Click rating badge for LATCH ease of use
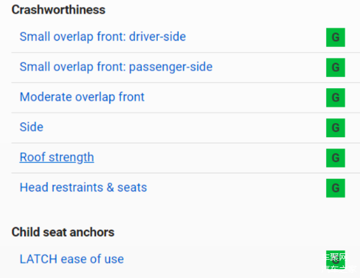This screenshot has height=278, width=360. (x=335, y=260)
